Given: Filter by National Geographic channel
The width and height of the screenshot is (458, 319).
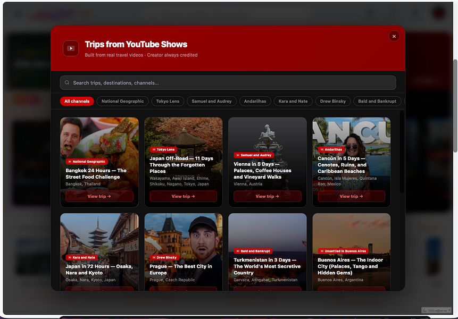Looking at the screenshot, I should pyautogui.click(x=122, y=101).
